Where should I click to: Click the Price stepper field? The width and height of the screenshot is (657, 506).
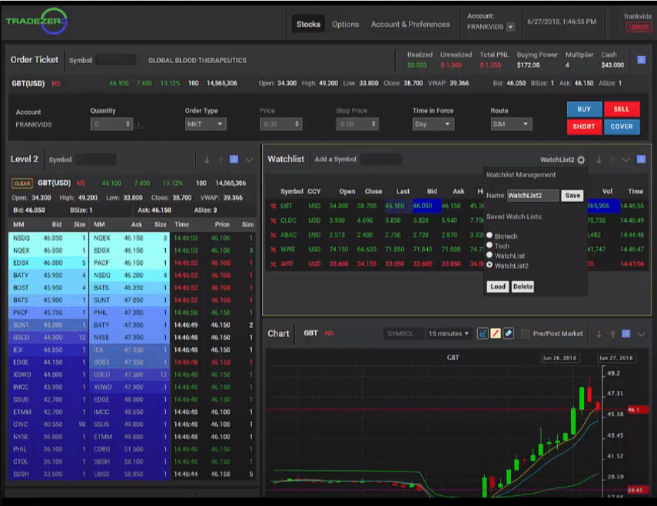click(280, 124)
